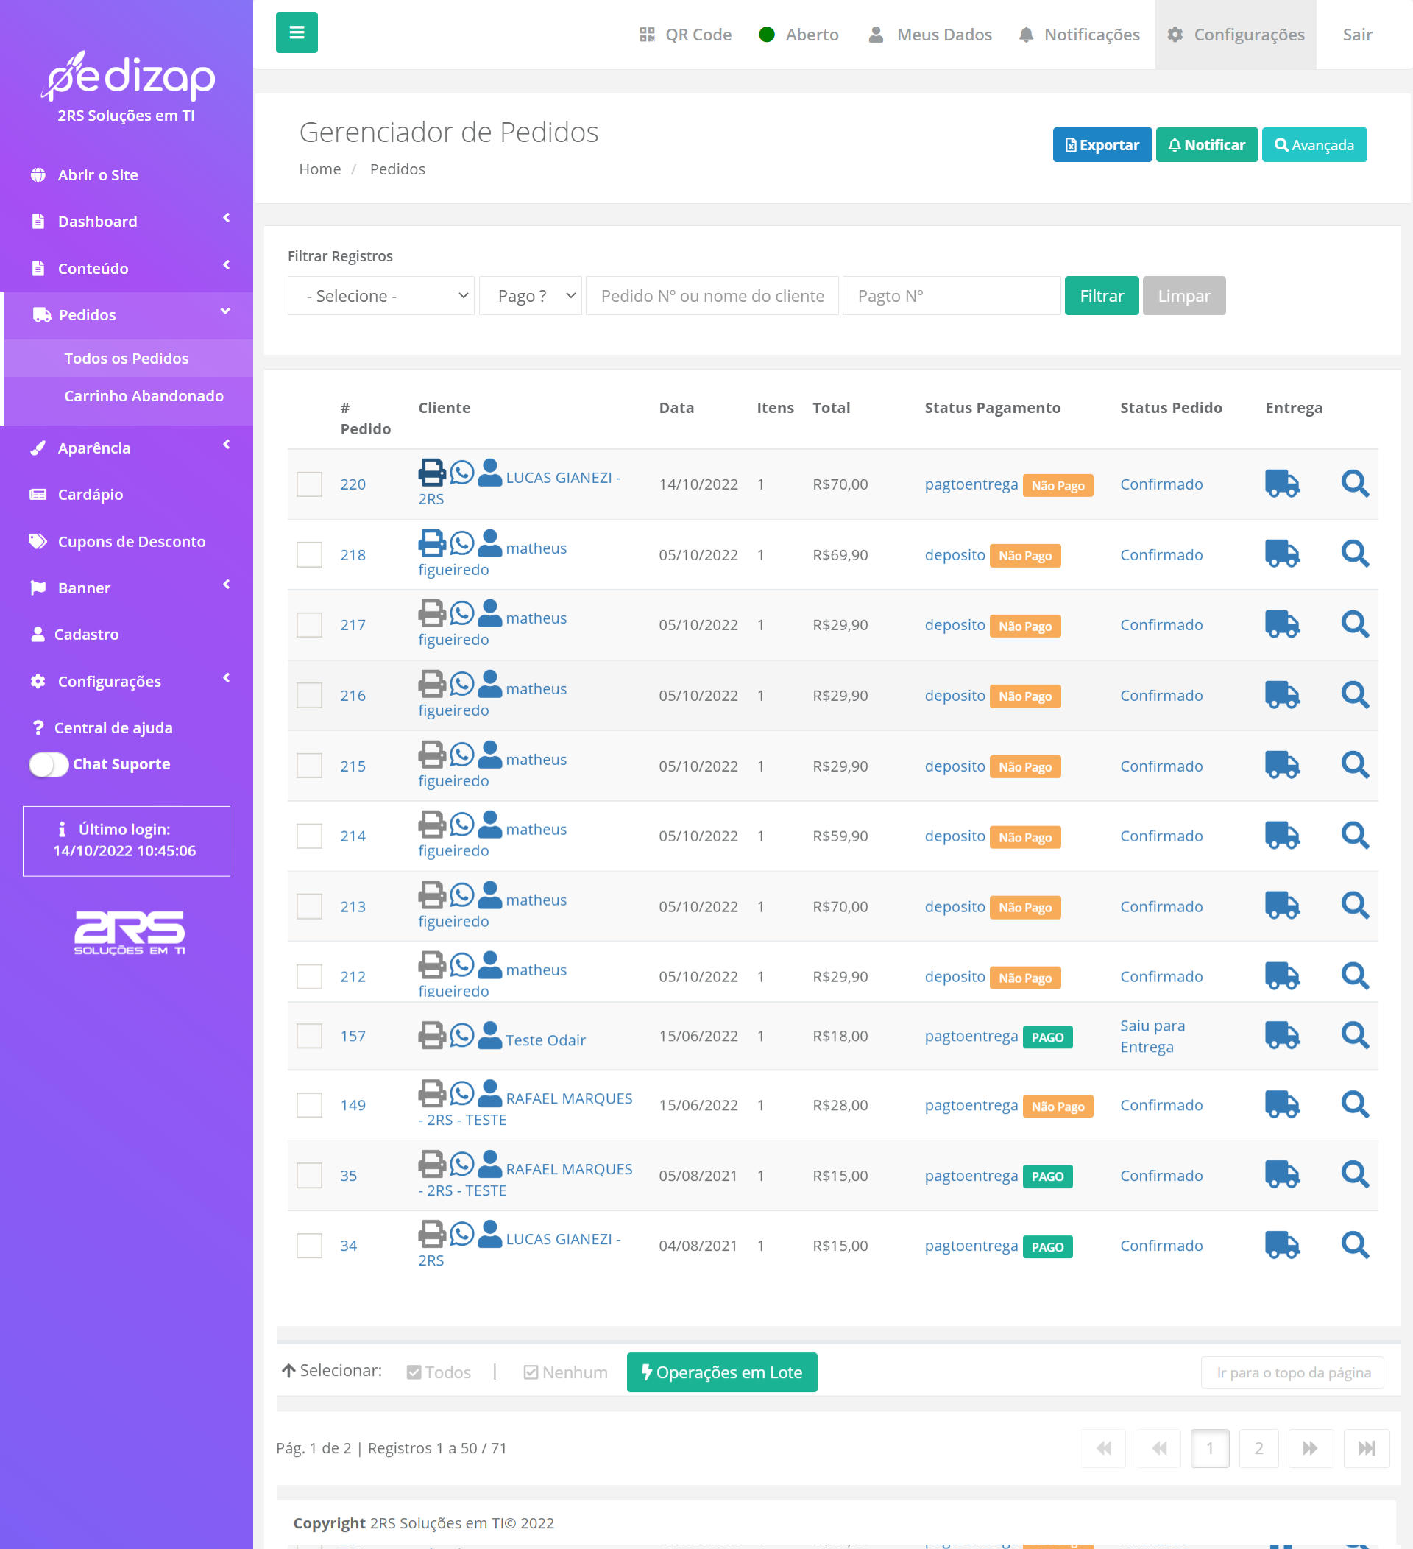The width and height of the screenshot is (1413, 1549).
Task: Toggle the Chat Suporte switch
Action: (x=49, y=763)
